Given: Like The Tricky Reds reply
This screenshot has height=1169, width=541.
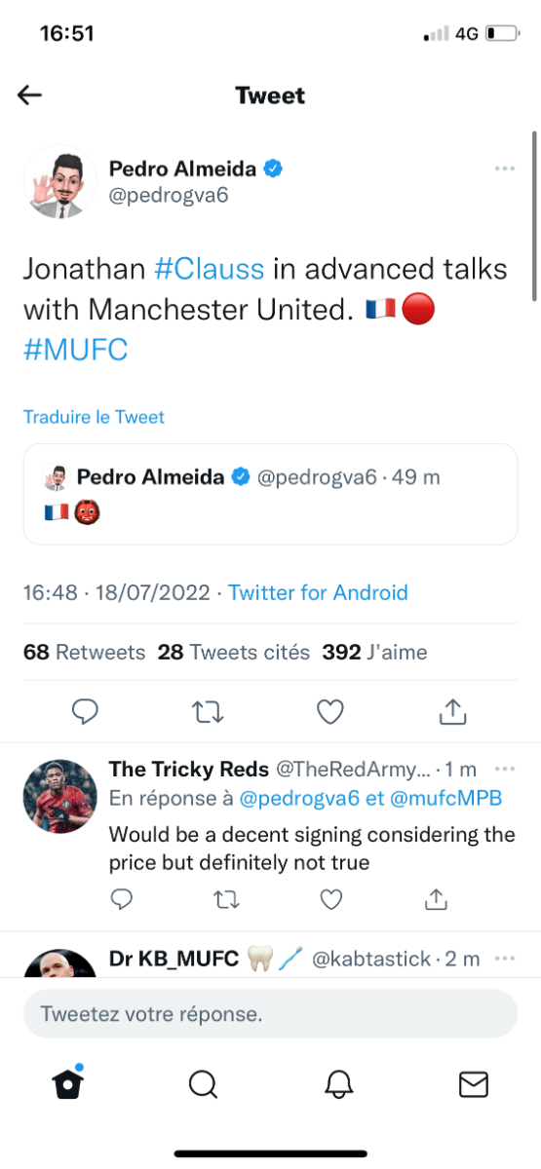Looking at the screenshot, I should pyautogui.click(x=331, y=898).
